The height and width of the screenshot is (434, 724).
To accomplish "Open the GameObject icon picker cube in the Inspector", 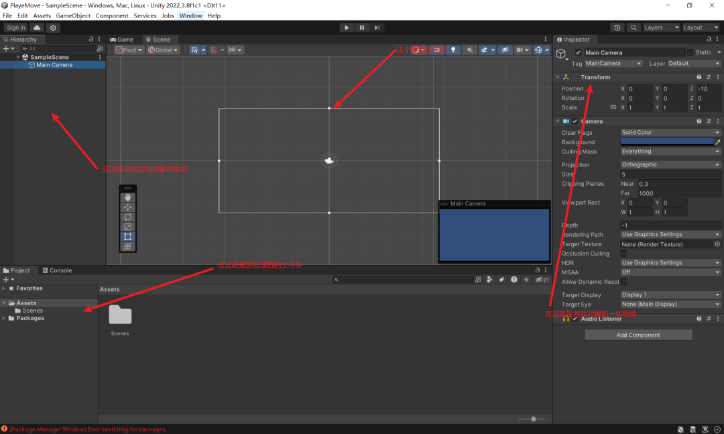I will [x=562, y=54].
